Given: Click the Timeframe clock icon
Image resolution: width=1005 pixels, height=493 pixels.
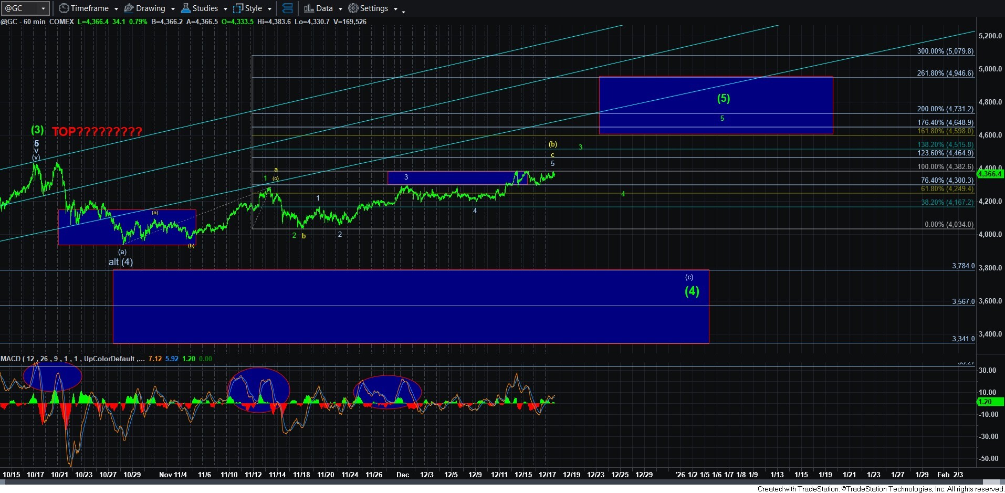Looking at the screenshot, I should tap(64, 8).
